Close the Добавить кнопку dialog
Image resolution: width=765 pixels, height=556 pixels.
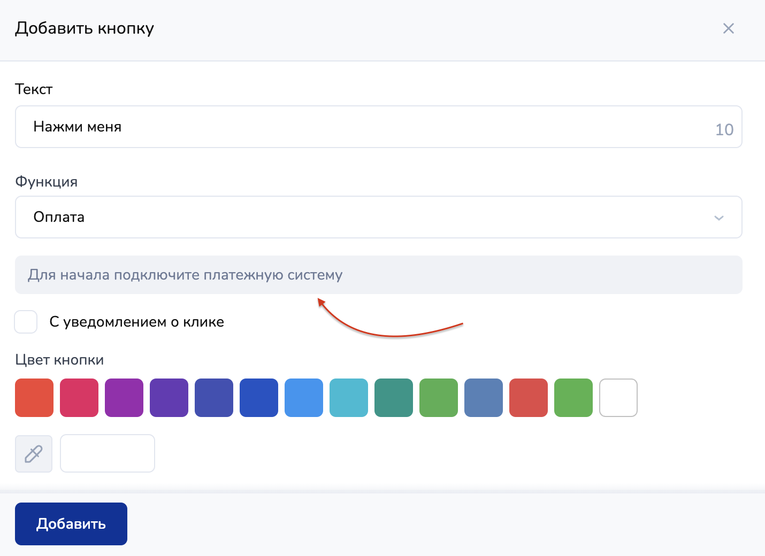coord(728,28)
